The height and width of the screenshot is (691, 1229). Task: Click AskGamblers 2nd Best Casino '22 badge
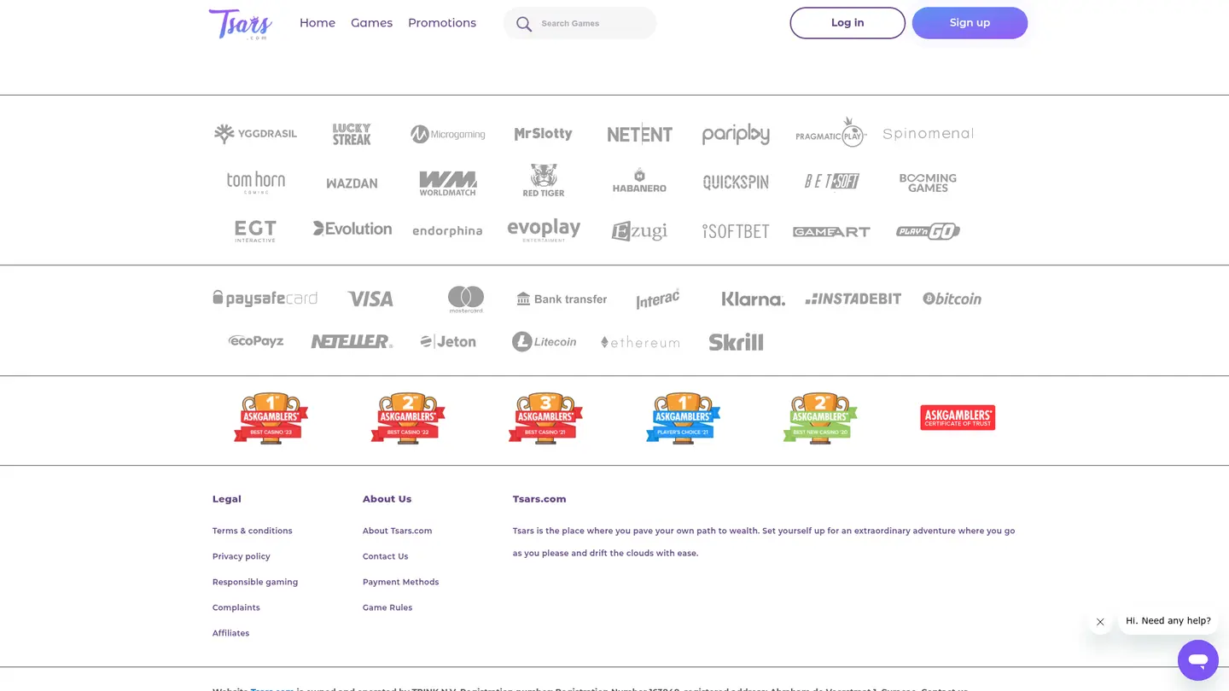click(408, 418)
